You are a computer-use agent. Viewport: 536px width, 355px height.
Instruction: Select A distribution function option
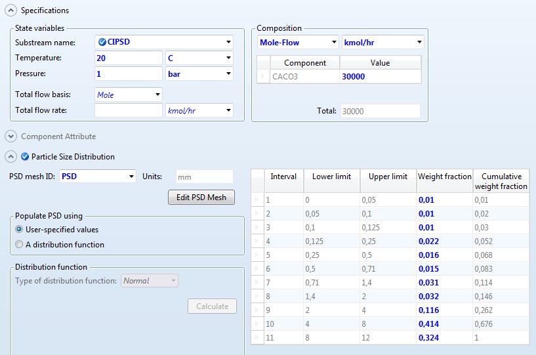[19, 244]
